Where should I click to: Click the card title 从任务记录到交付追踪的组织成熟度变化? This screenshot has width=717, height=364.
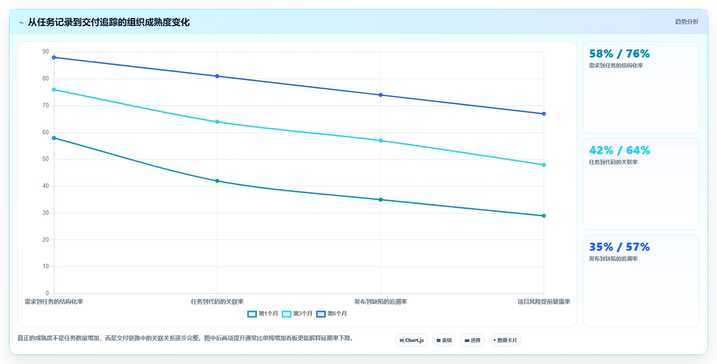(x=109, y=22)
